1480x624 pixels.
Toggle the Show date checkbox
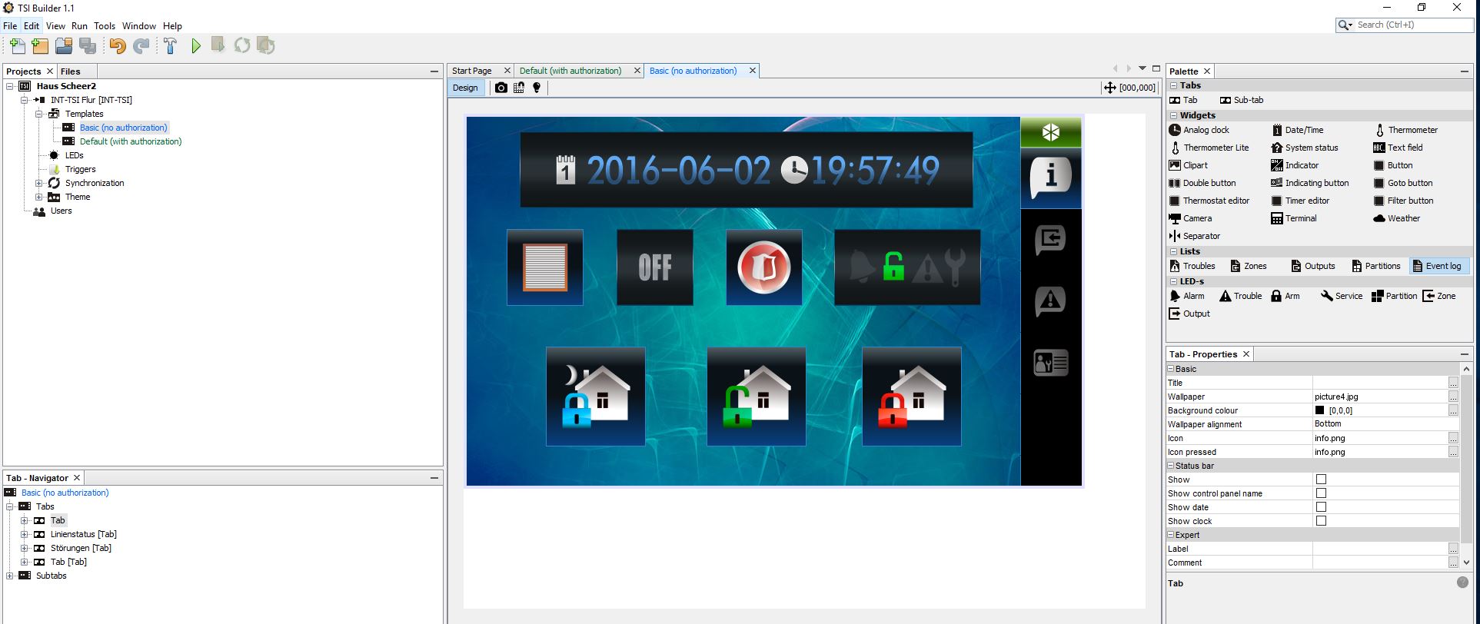tap(1321, 507)
